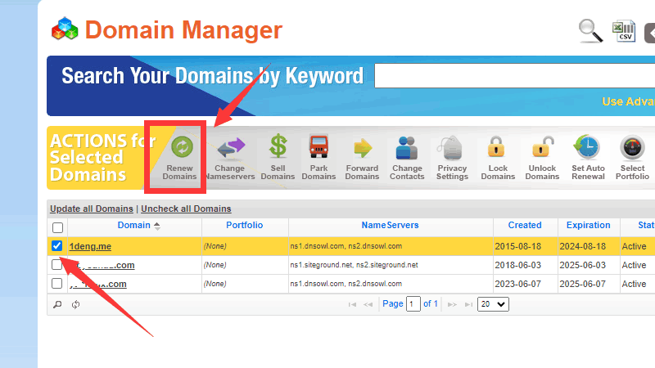Viewport: 655px width, 368px height.
Task: Go to next page of results
Action: [x=452, y=304]
